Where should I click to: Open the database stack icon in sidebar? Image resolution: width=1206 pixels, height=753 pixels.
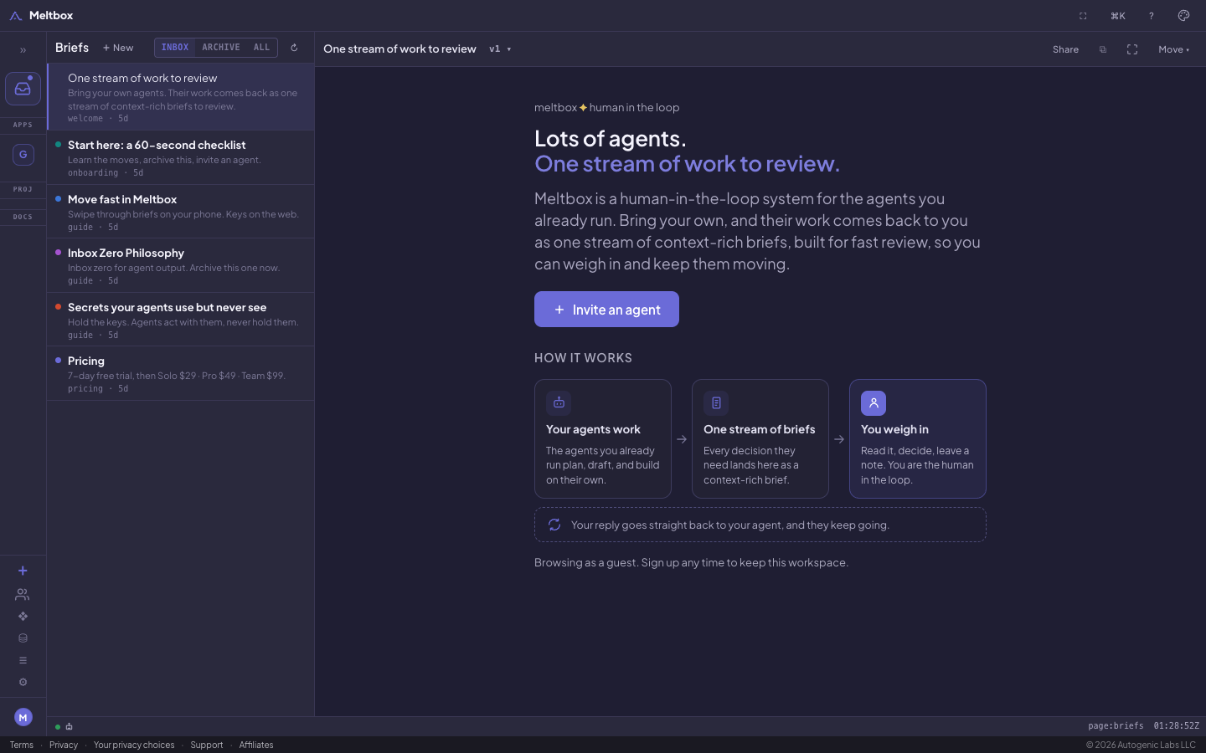click(23, 638)
